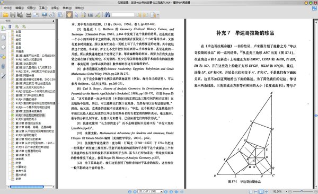Click the collapse bookmark icon in panel toolbar
The height and width of the screenshot is (194, 318).
click(24, 27)
